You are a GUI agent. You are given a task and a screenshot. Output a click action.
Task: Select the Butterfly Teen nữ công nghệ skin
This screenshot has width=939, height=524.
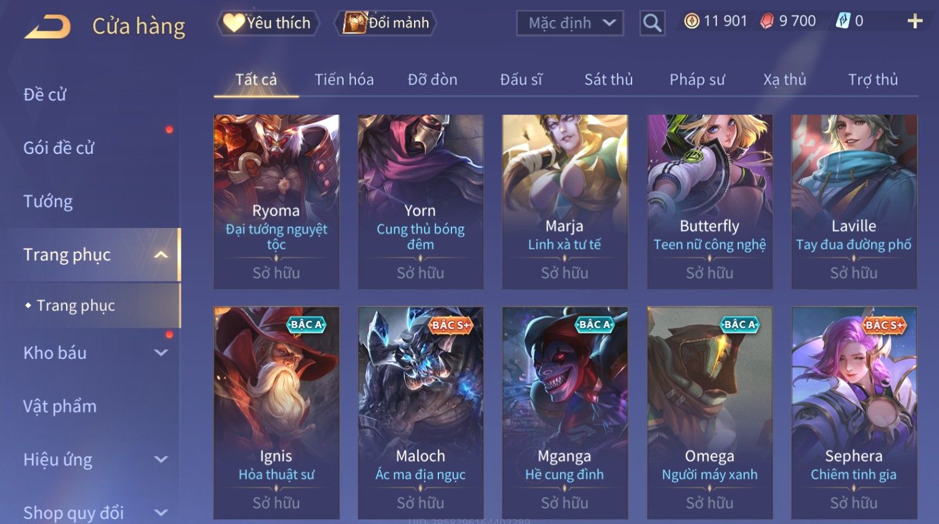(x=710, y=201)
